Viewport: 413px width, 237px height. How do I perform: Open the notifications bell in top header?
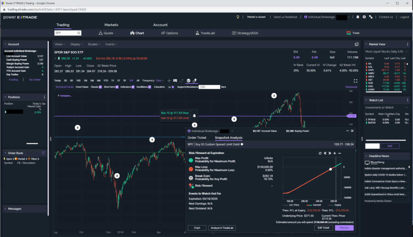(358, 17)
